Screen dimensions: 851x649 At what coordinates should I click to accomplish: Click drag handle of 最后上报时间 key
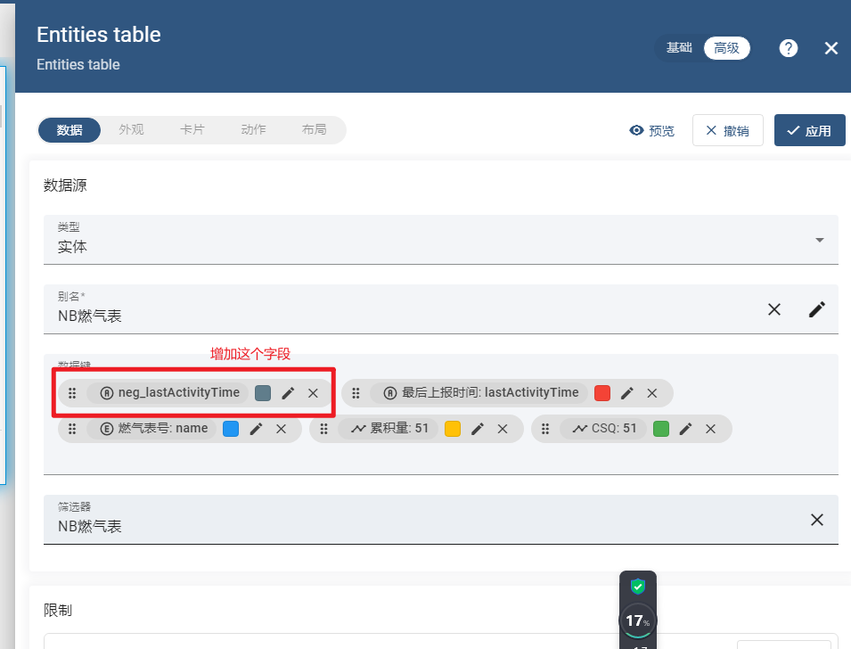click(356, 393)
